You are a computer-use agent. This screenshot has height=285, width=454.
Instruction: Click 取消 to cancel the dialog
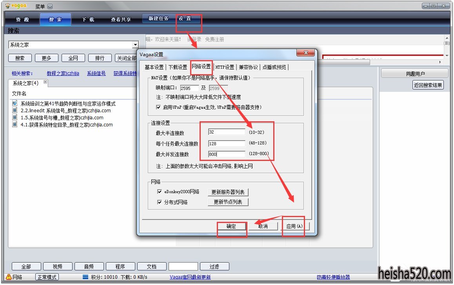pyautogui.click(x=263, y=226)
